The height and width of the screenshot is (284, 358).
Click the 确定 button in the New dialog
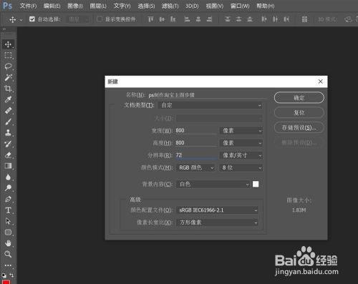point(299,98)
